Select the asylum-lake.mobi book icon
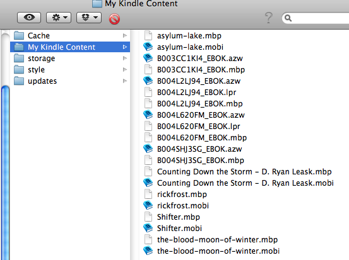Viewport: 349px width, 260px height. pyautogui.click(x=148, y=47)
